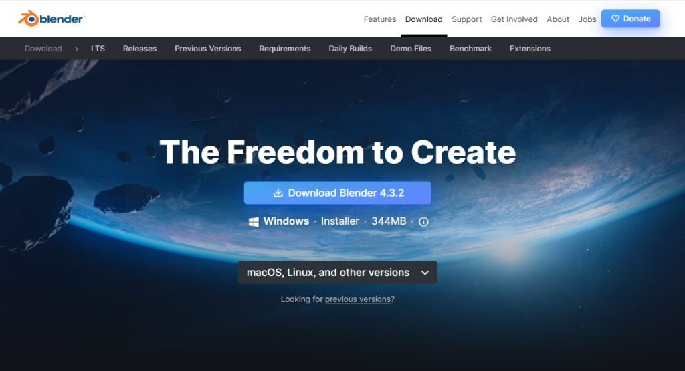Image resolution: width=685 pixels, height=371 pixels.
Task: Click the info circle icon beside 344MB
Action: click(423, 222)
